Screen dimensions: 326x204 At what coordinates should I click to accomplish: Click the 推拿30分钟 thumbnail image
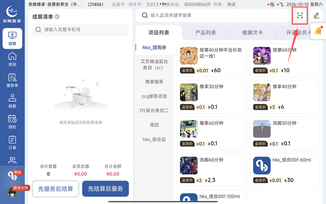click(x=189, y=92)
